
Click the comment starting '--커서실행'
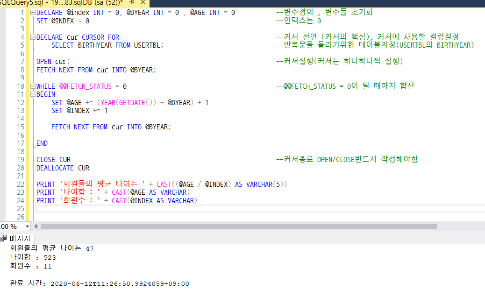(x=339, y=61)
